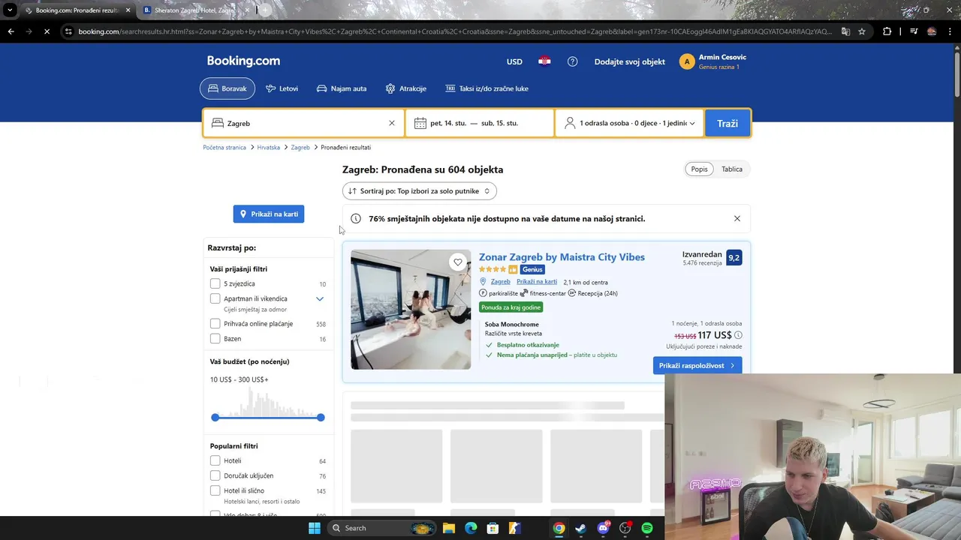Open Spotify from taskbar

(x=647, y=528)
